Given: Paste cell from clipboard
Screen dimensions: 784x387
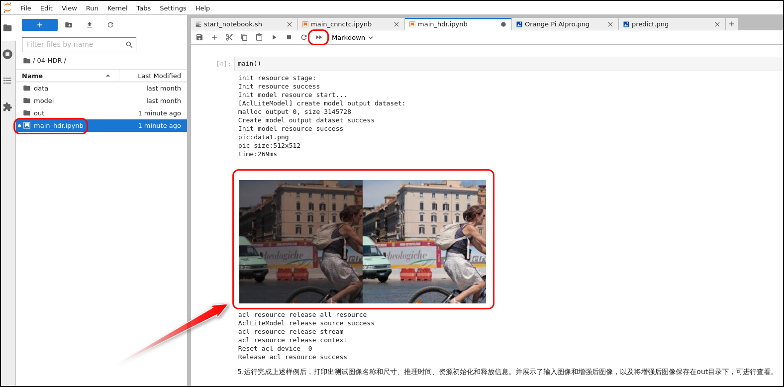Looking at the screenshot, I should click(259, 37).
